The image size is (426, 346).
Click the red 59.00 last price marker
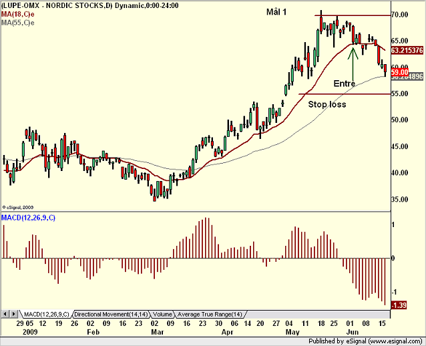click(400, 72)
